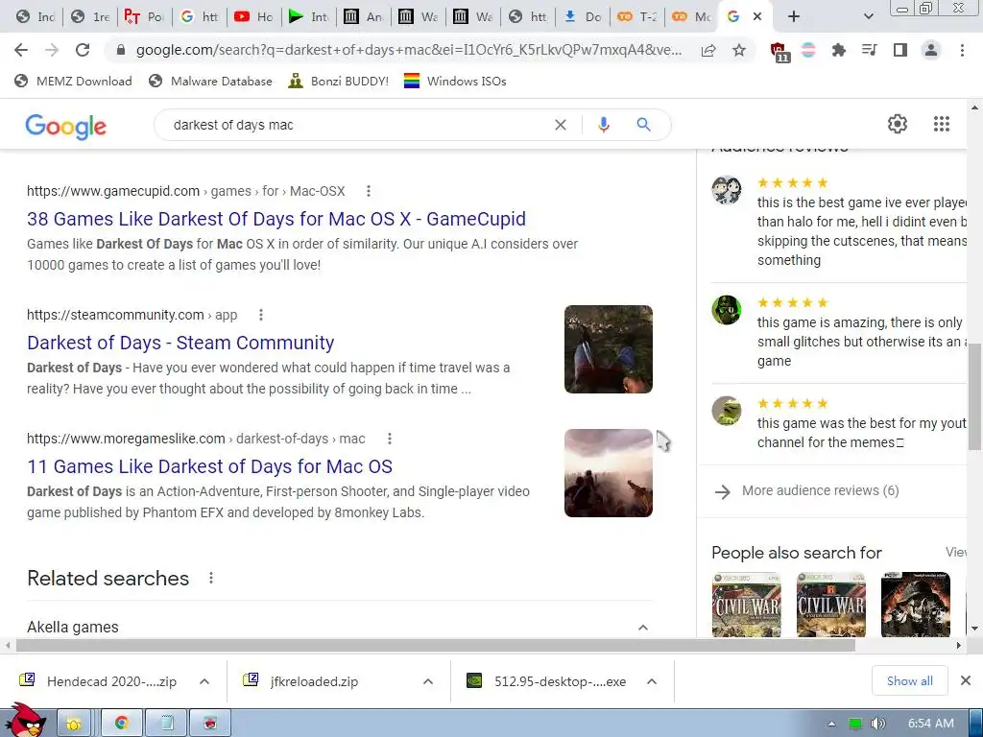The image size is (983, 737).
Task: Switch to the PT tab
Action: pyautogui.click(x=144, y=17)
